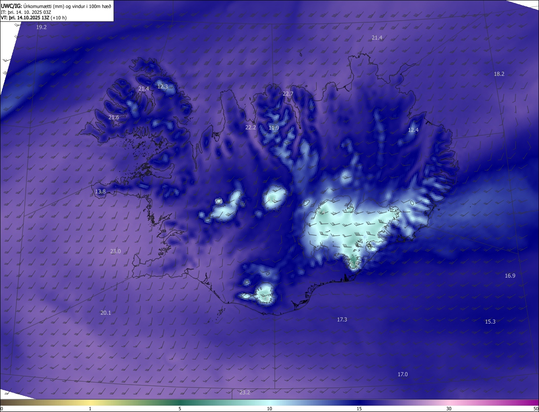Click the map value 21.6
The width and height of the screenshot is (539, 412).
pos(114,118)
